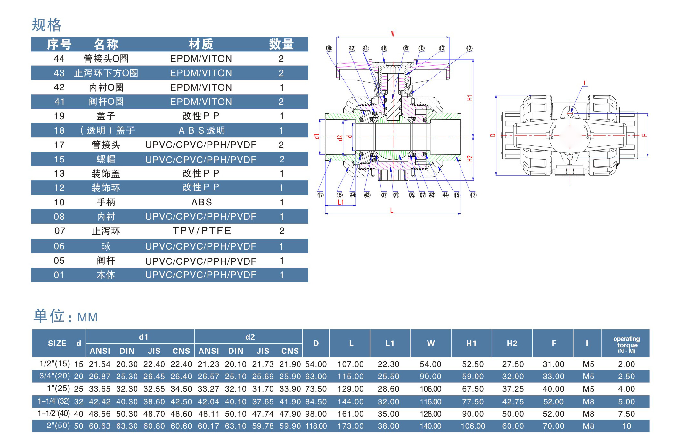Click balloon 12 above the cross-section drawing
The width and height of the screenshot is (693, 447).
click(x=469, y=48)
